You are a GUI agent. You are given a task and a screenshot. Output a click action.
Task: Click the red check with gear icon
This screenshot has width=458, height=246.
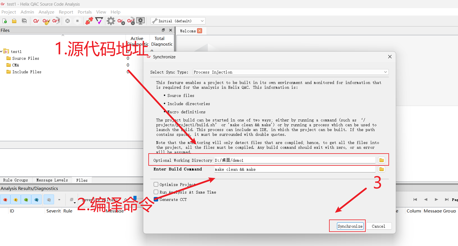pos(121,21)
